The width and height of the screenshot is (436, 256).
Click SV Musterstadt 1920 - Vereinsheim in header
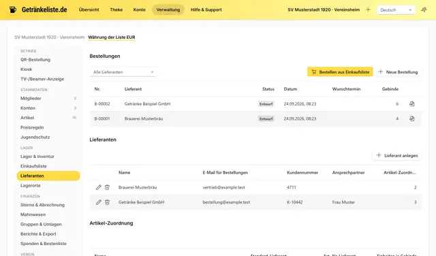(324, 10)
